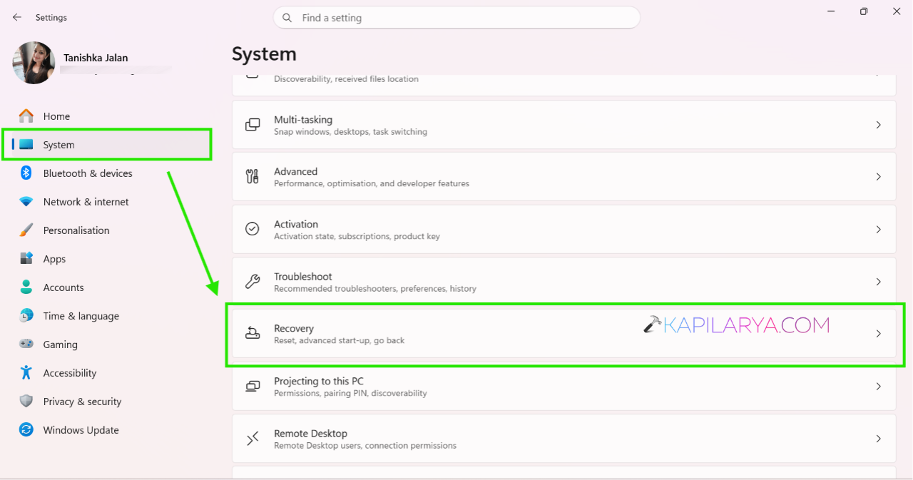The image size is (913, 480).
Task: Click 'Snap windows, desktops, task switching' text
Action: click(x=351, y=132)
